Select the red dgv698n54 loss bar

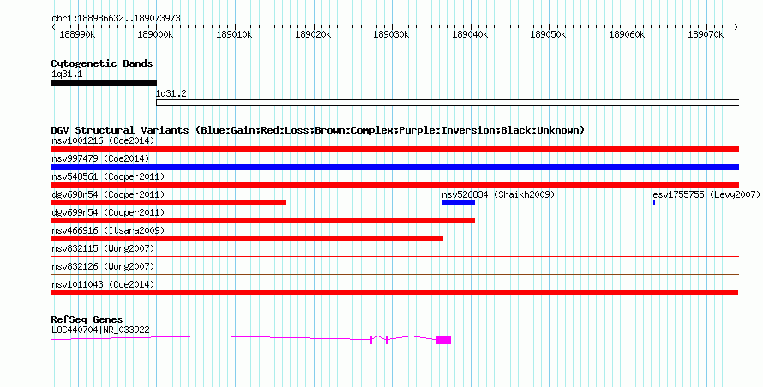tap(168, 203)
